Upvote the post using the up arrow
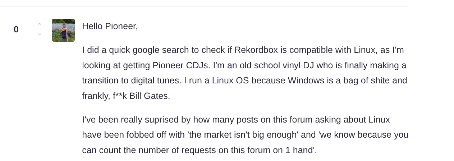This screenshot has width=454, height=161. tap(40, 24)
